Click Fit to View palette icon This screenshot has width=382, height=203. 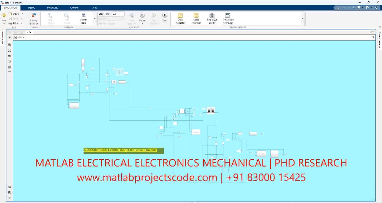click(x=10, y=51)
